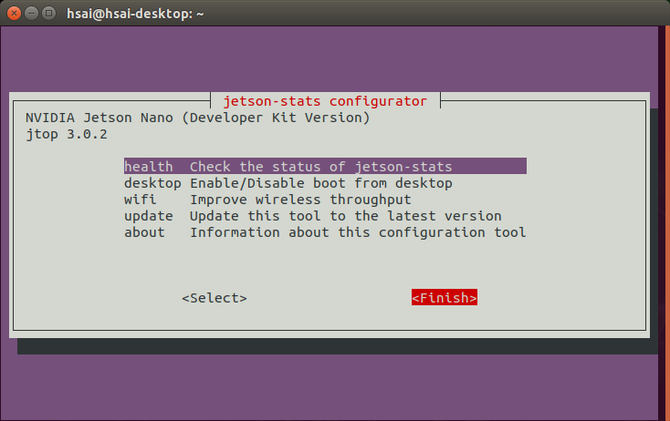The height and width of the screenshot is (421, 670).
Task: Open the about configuration entry
Action: [325, 232]
